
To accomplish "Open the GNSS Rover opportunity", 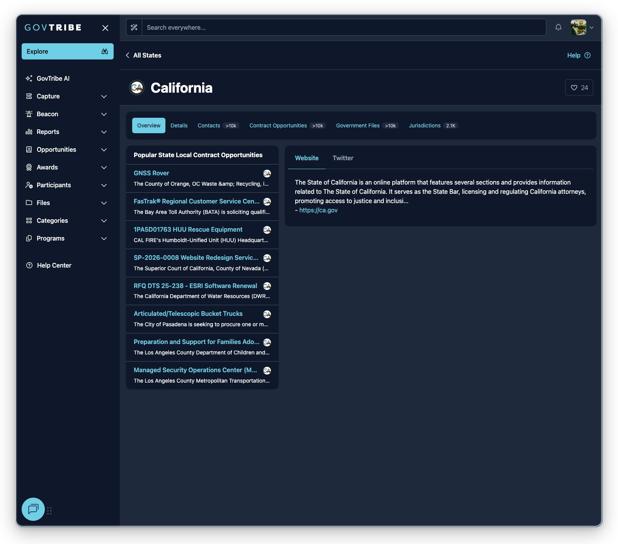I will point(152,173).
